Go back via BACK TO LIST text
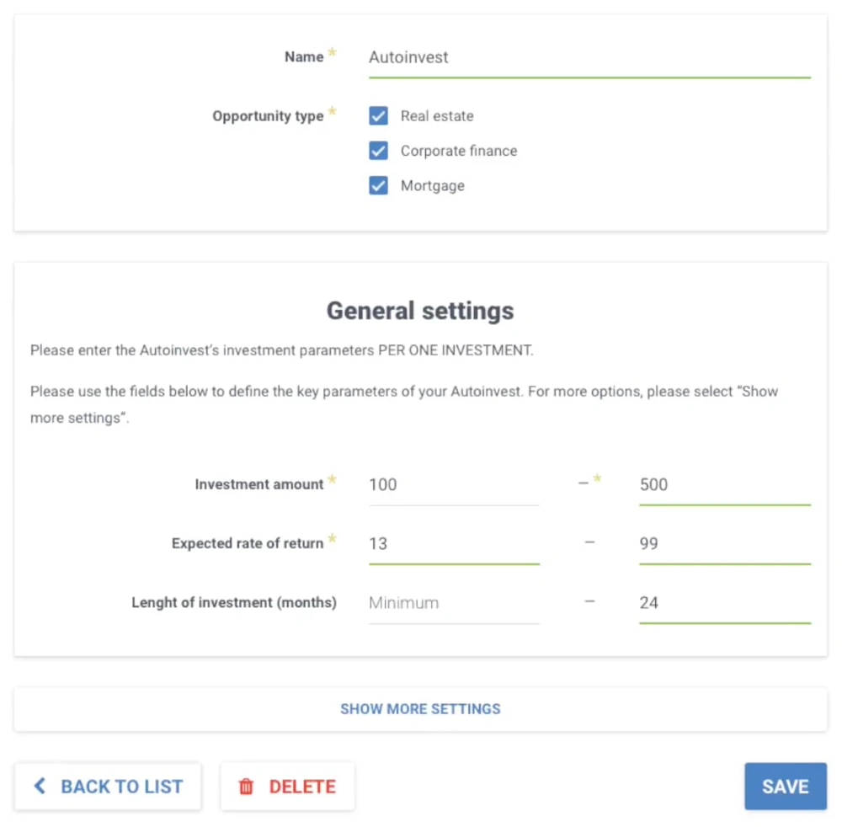 point(122,787)
